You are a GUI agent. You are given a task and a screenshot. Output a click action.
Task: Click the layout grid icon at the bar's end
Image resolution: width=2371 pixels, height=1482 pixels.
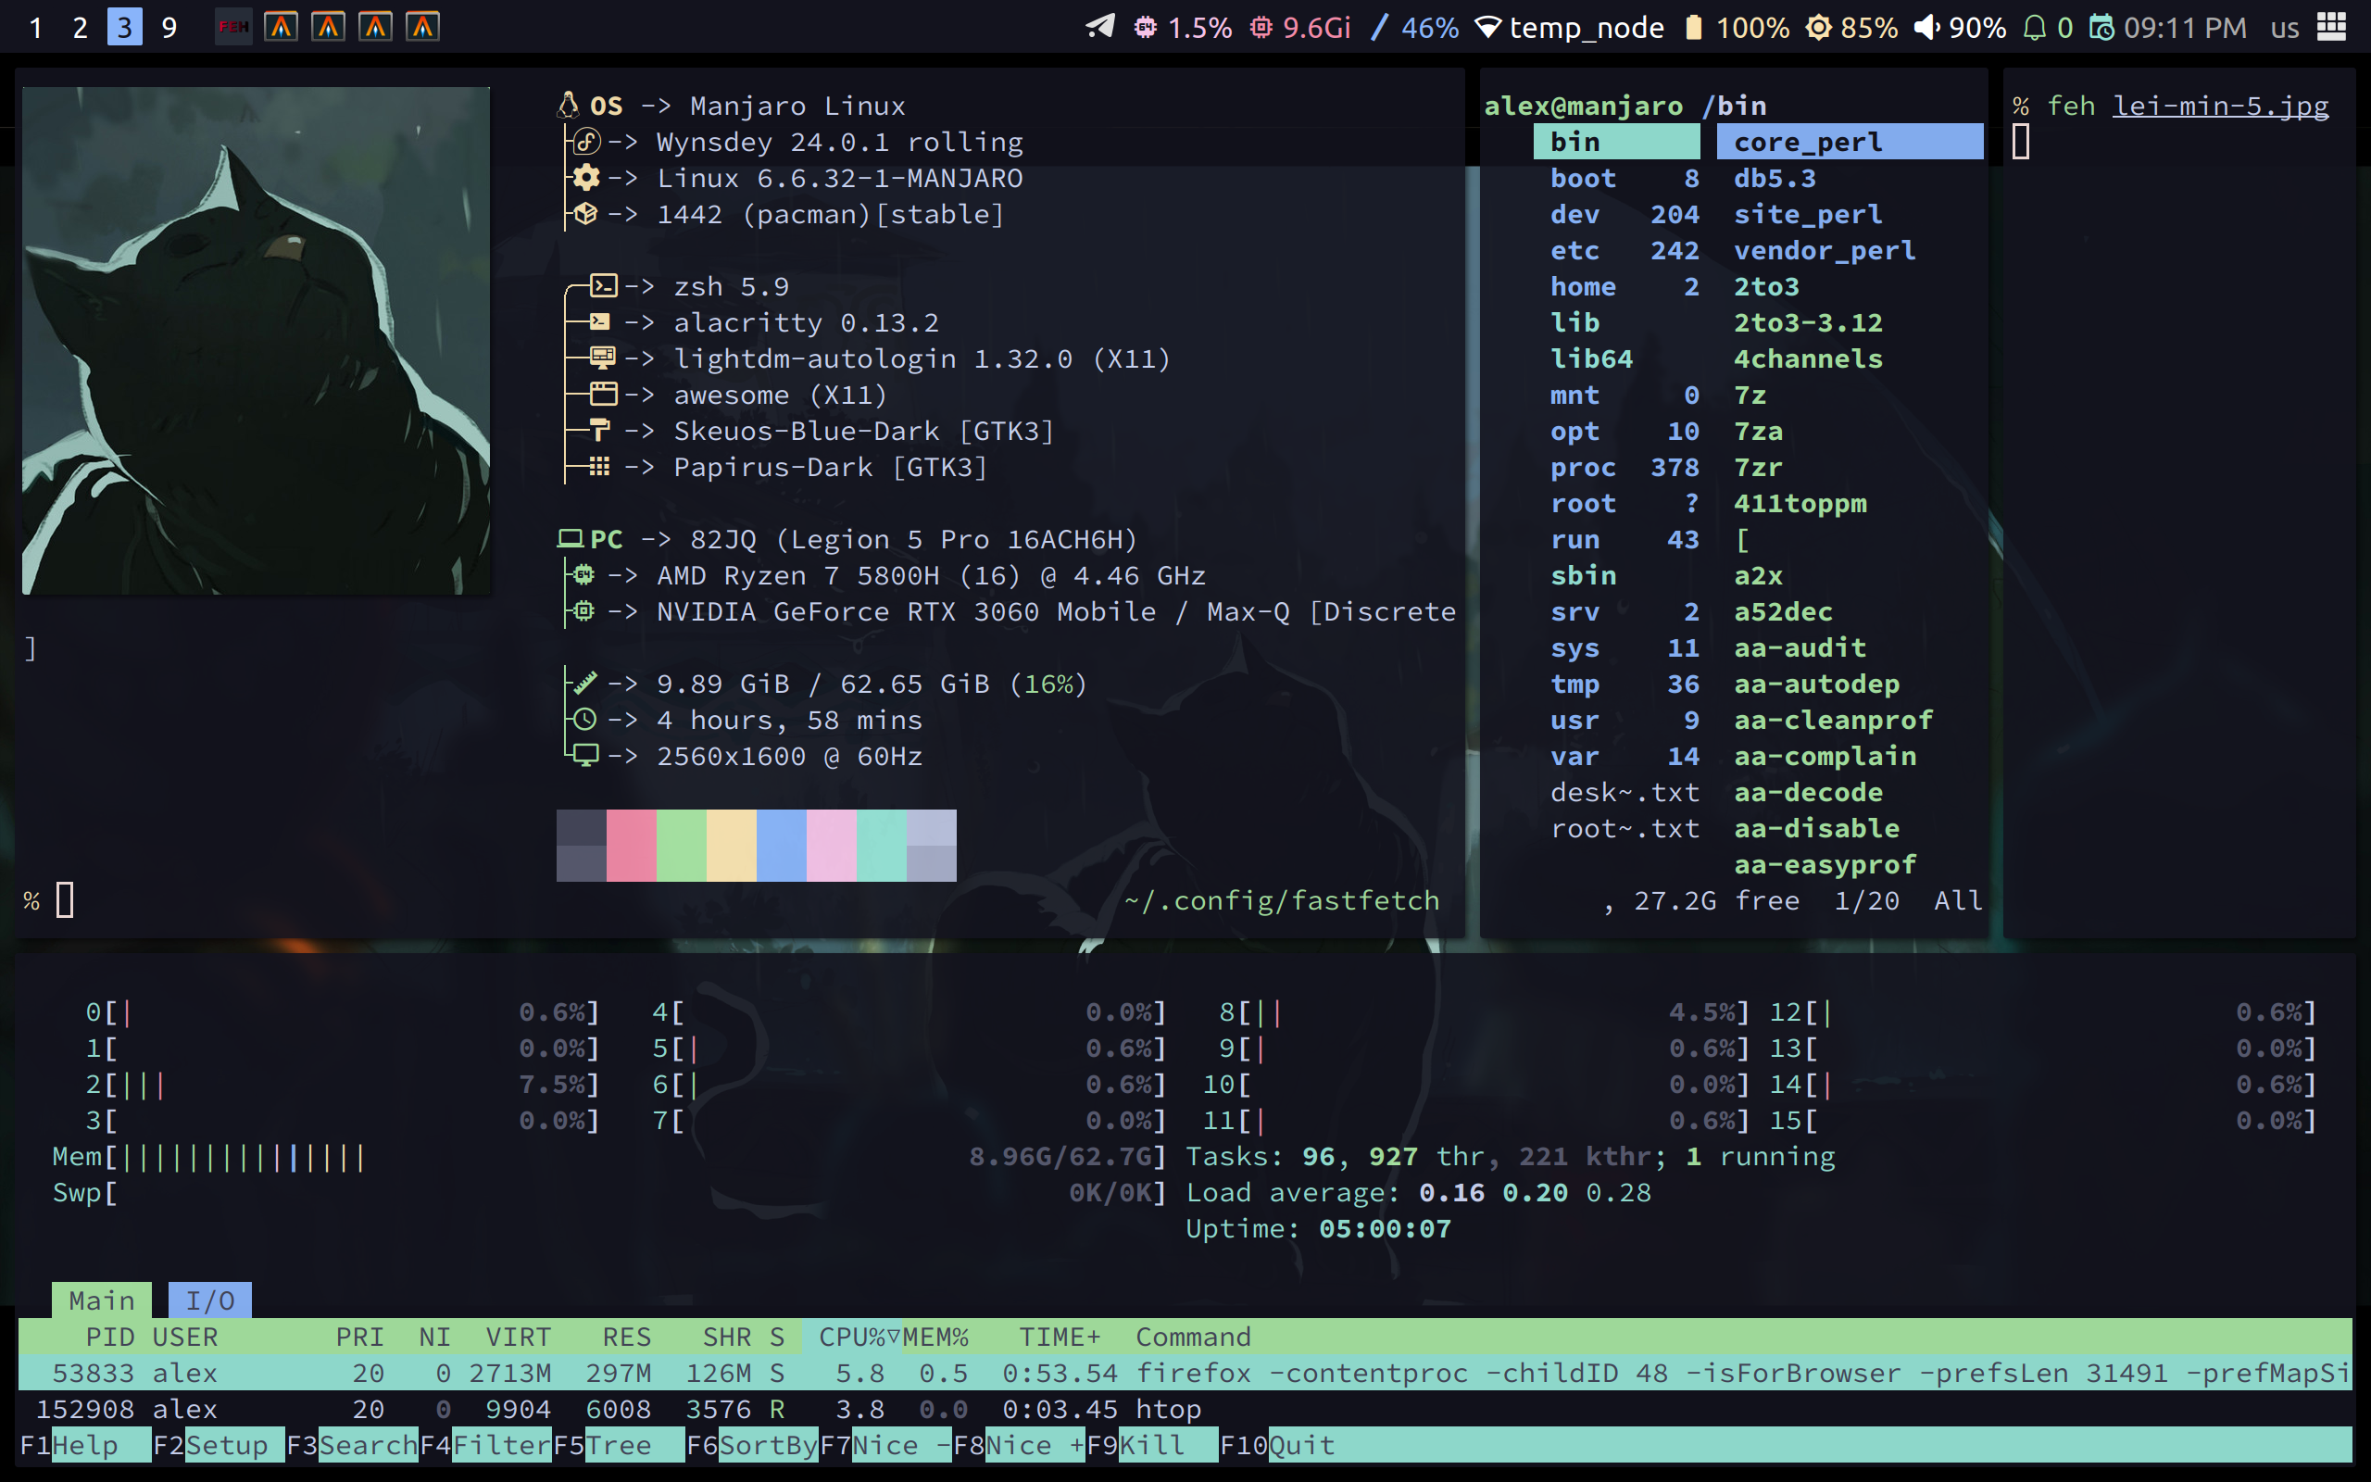[2332, 27]
